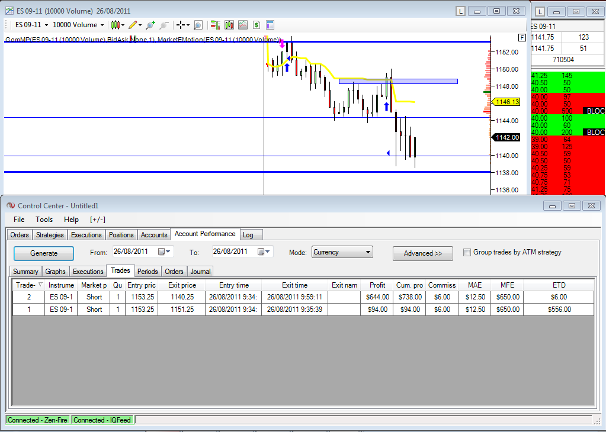Open the Journal sub-tab
Screen dimensions: 606x432
200,272
